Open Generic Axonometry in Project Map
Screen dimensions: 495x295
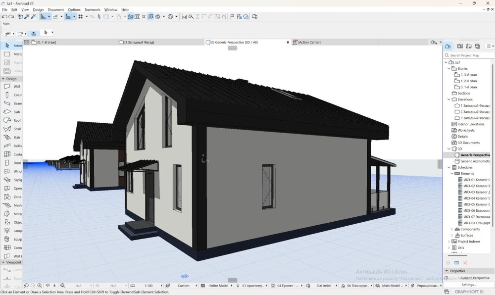(x=475, y=161)
